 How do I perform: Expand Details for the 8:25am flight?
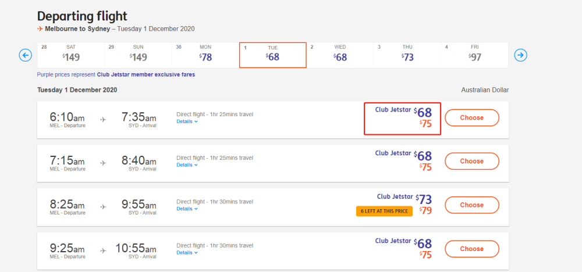coord(187,209)
